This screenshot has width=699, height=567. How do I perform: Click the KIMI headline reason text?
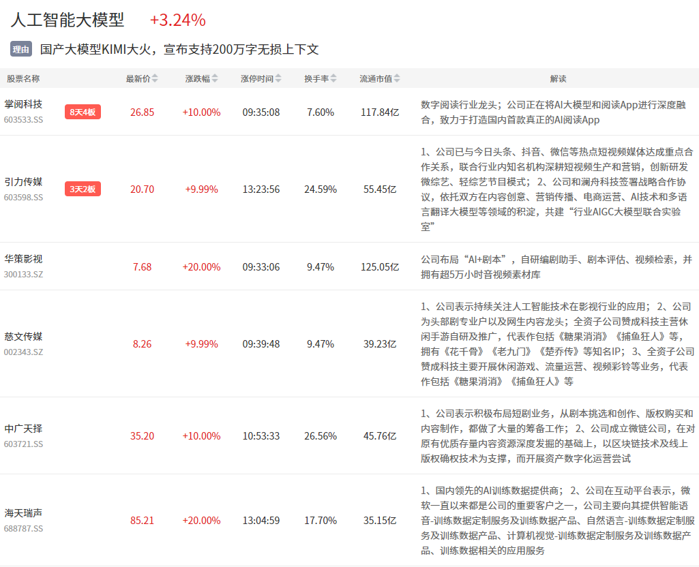tap(179, 50)
